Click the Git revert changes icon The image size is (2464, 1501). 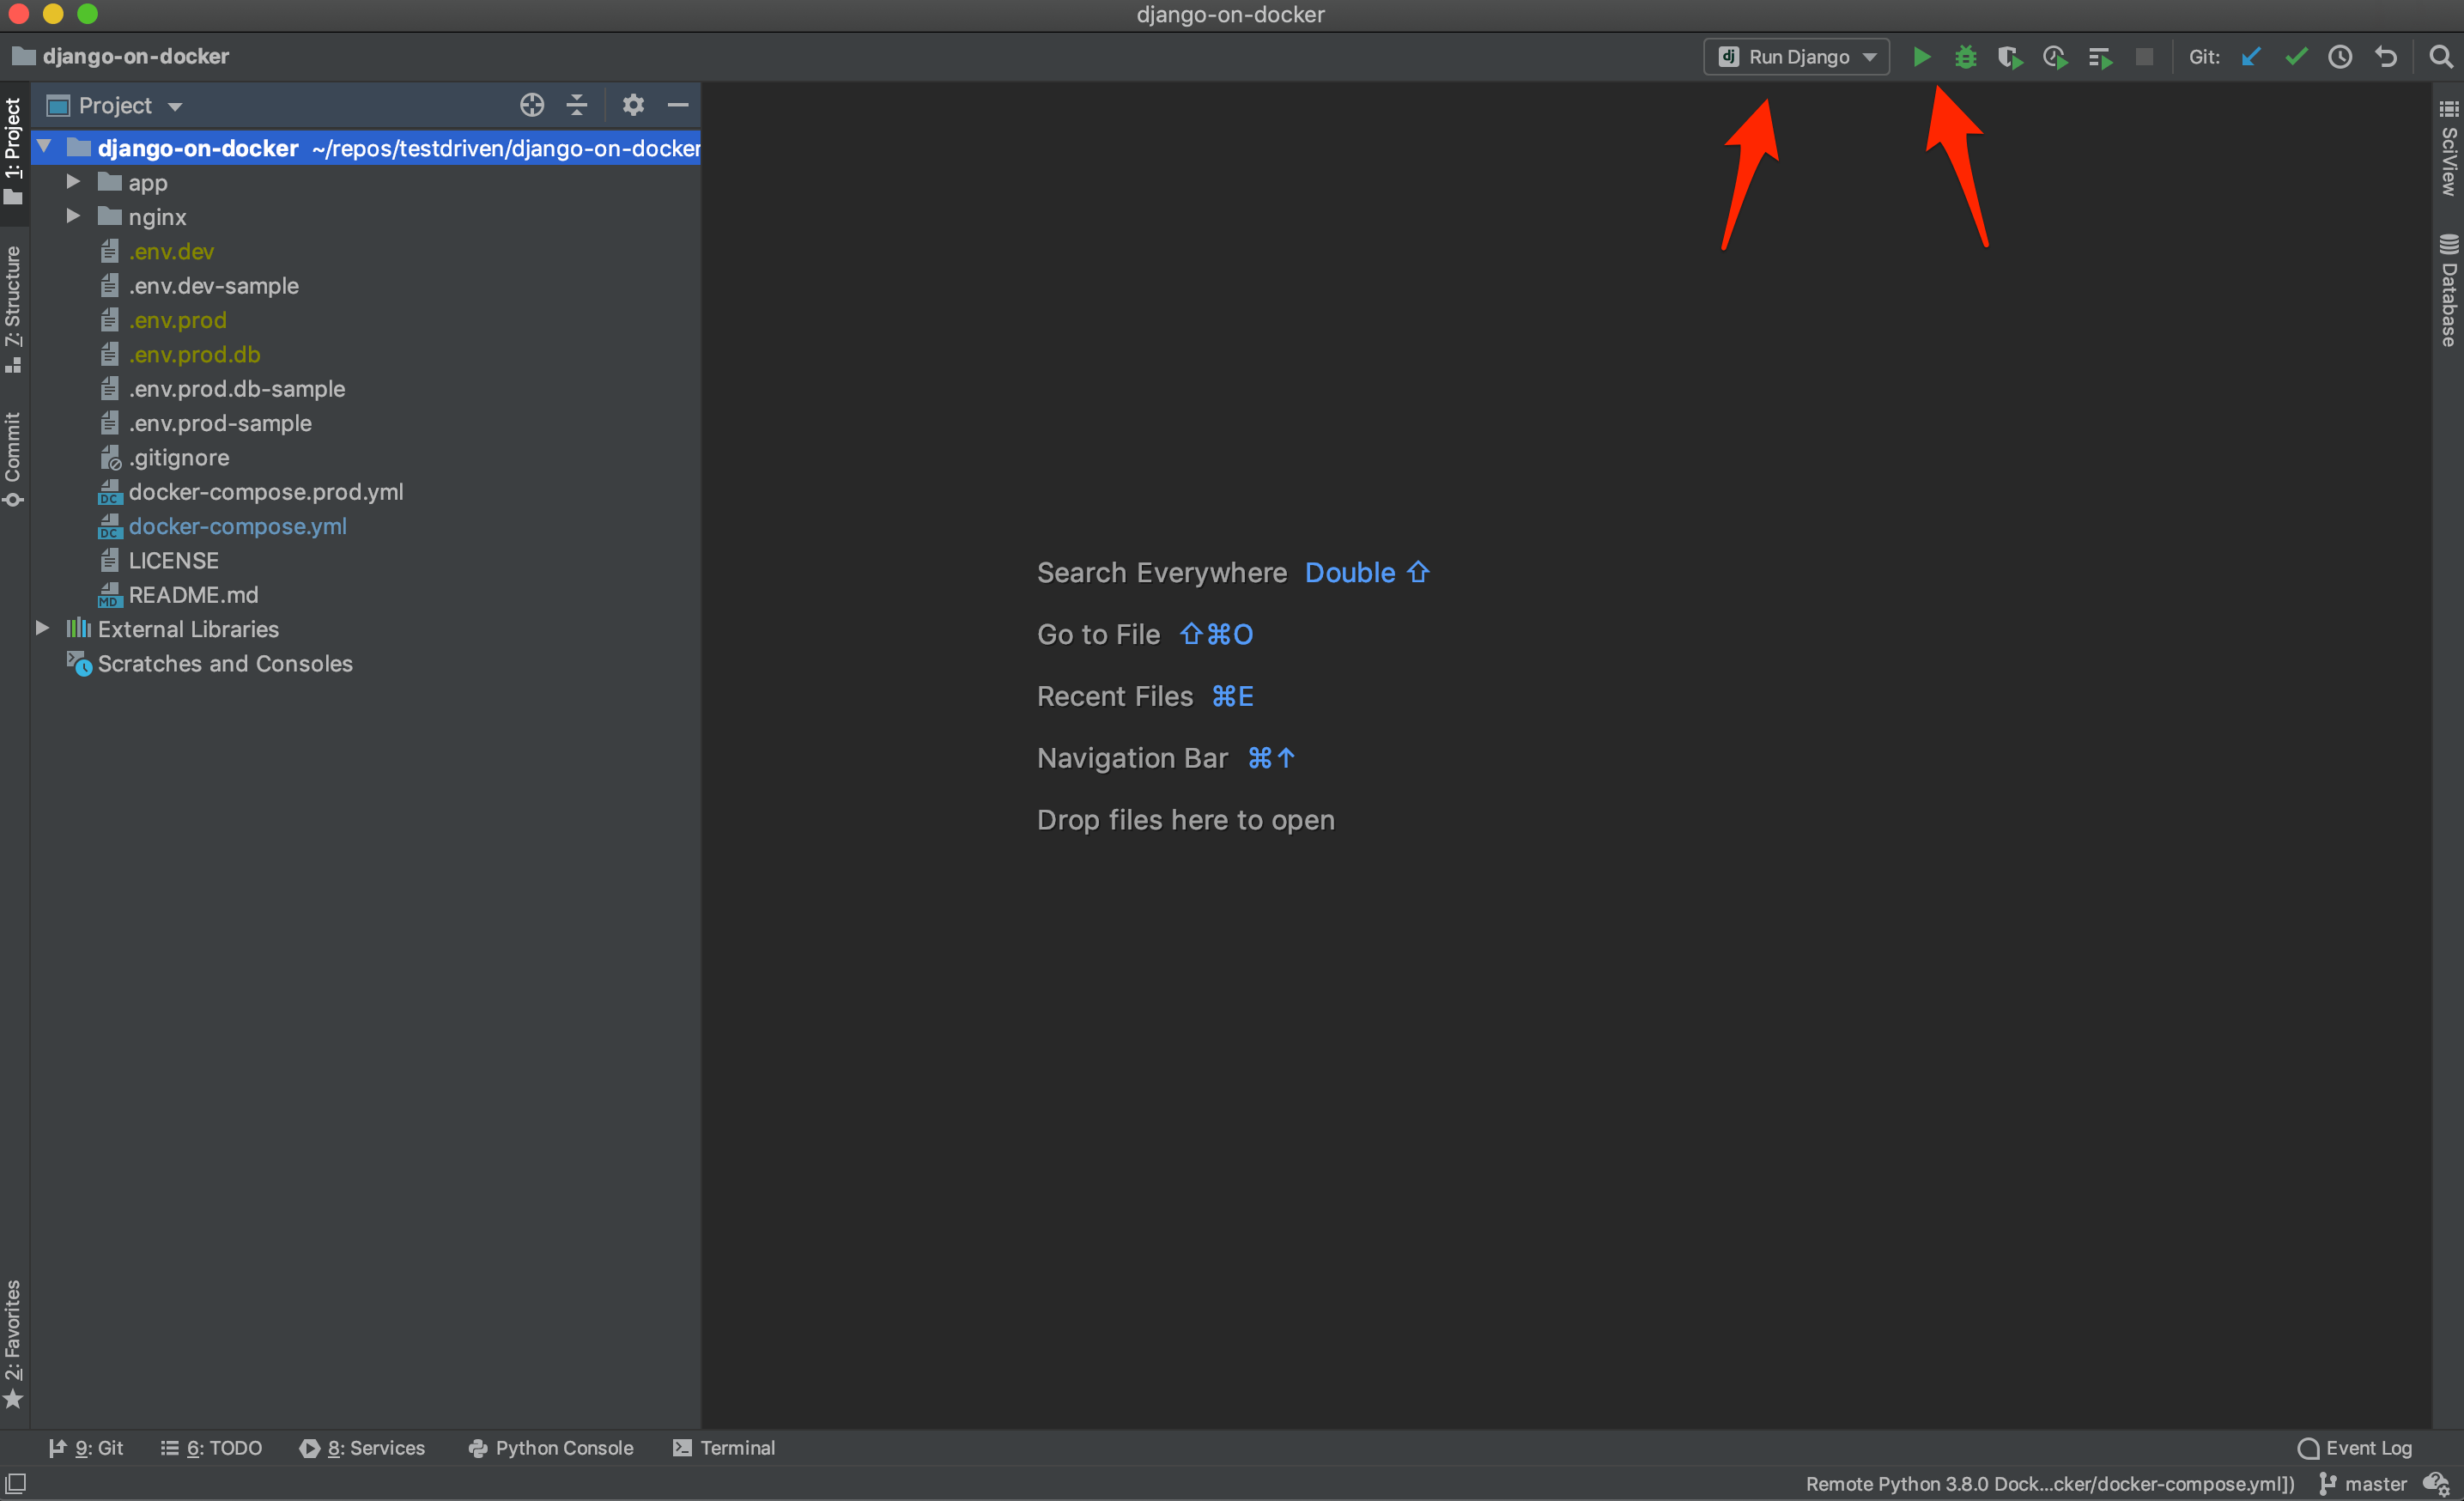2387,58
